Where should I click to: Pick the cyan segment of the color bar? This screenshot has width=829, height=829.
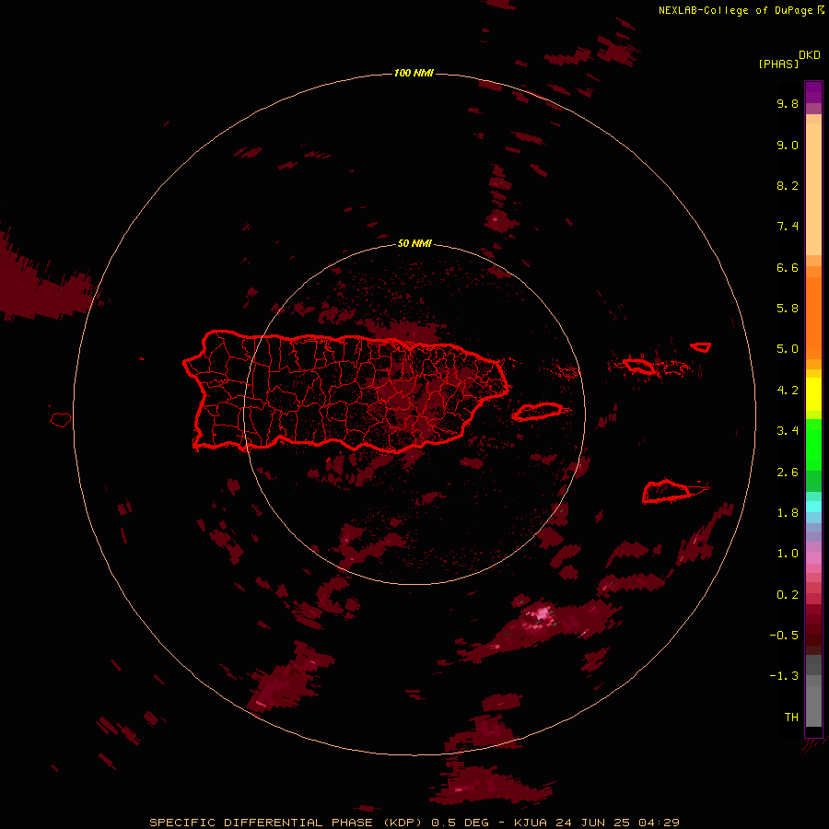pyautogui.click(x=813, y=507)
